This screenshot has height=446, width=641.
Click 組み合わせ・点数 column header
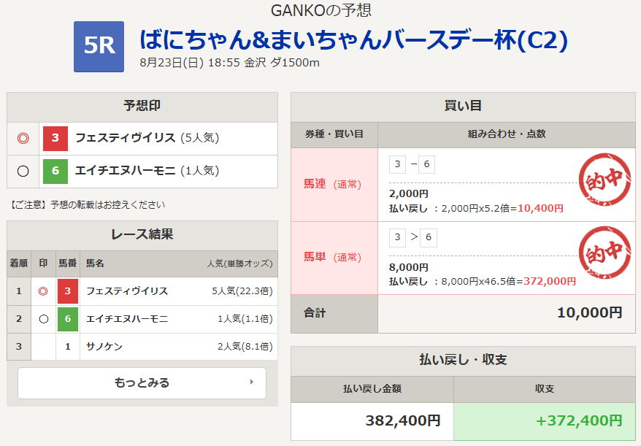point(507,134)
